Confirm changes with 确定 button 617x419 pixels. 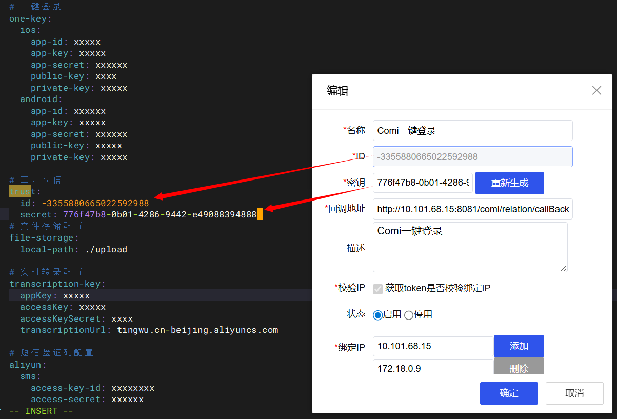tap(509, 393)
